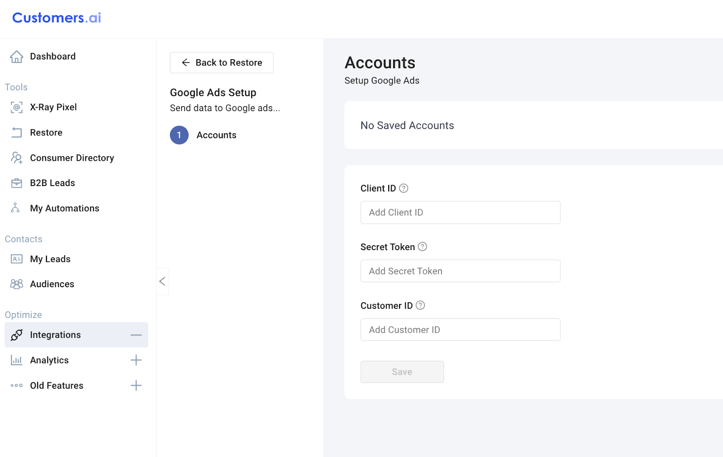This screenshot has height=457, width=723.
Task: Click the Integrations plug icon
Action: (x=17, y=335)
